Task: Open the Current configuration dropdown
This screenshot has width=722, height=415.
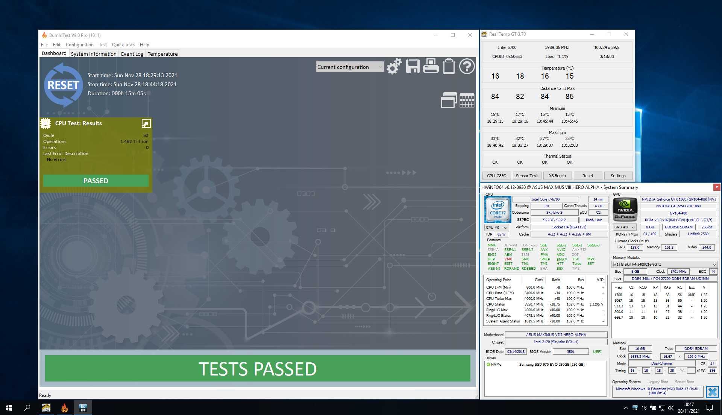Action: click(350, 67)
